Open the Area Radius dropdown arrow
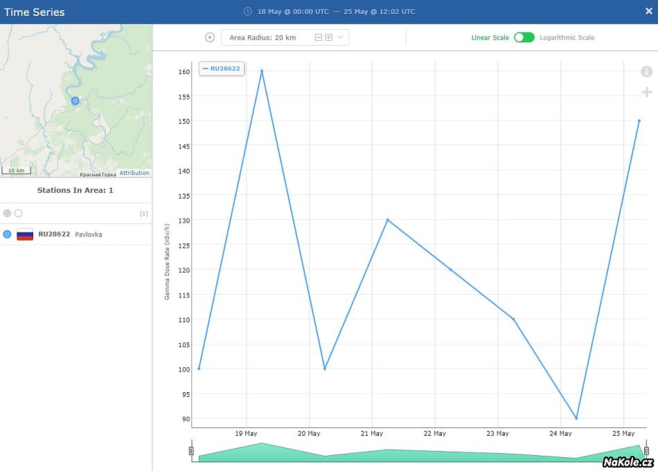 pyautogui.click(x=340, y=37)
